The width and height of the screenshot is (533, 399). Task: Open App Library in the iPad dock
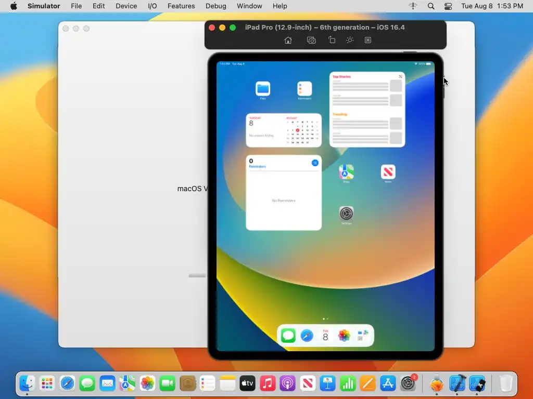coord(363,336)
